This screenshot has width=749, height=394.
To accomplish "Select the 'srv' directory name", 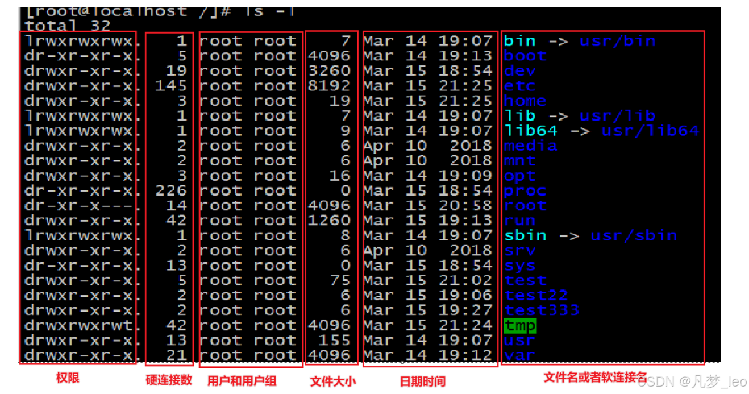I will pyautogui.click(x=520, y=250).
